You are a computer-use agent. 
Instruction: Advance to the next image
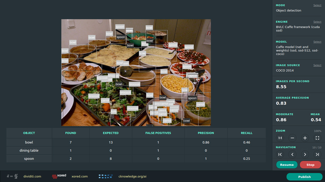click(x=305, y=154)
